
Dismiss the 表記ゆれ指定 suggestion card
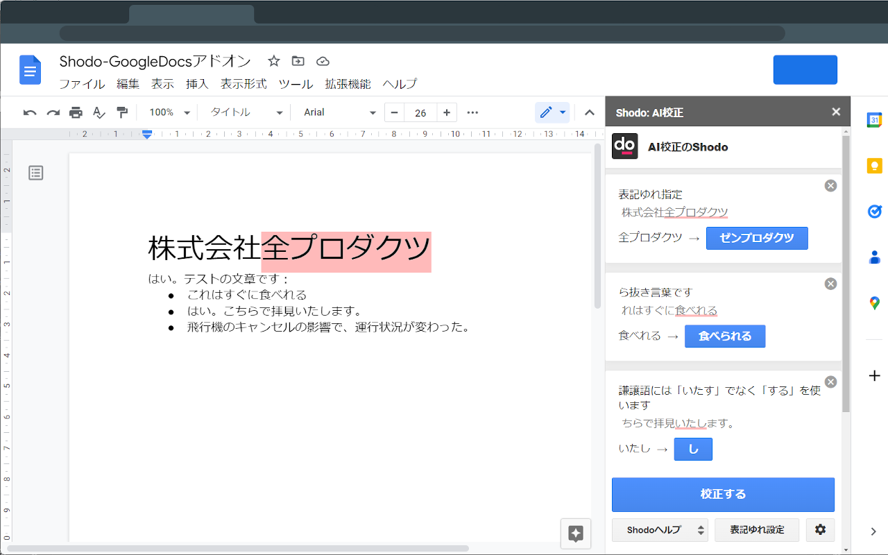[830, 185]
